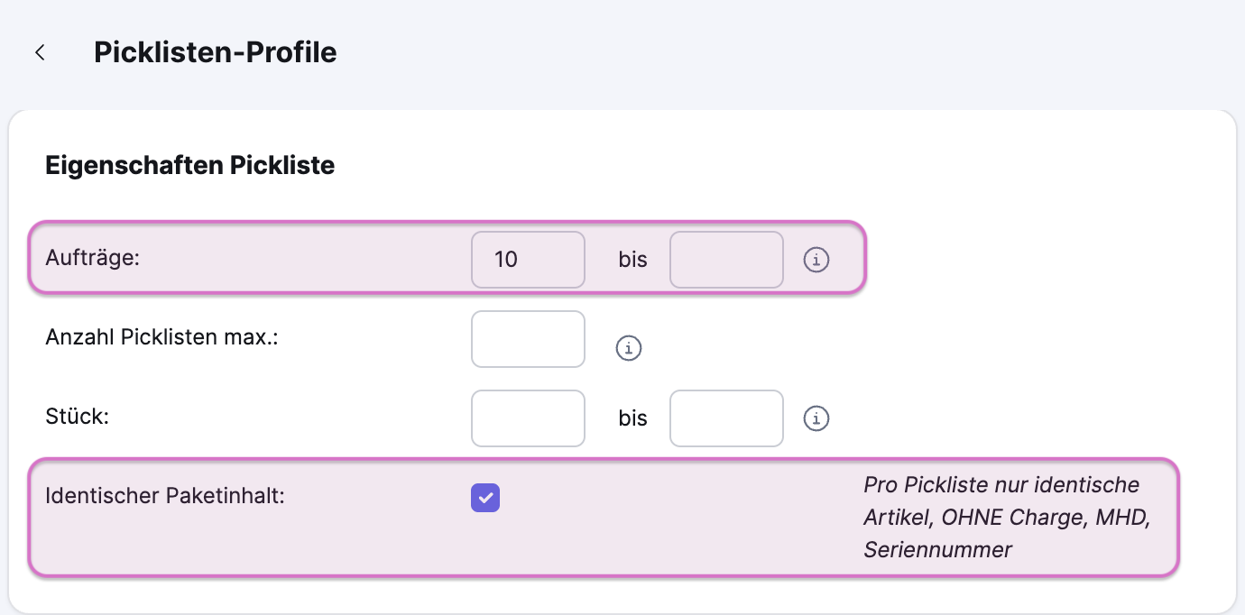The height and width of the screenshot is (615, 1245).
Task: Click the word Seriennummer in the italic description
Action: (x=937, y=549)
